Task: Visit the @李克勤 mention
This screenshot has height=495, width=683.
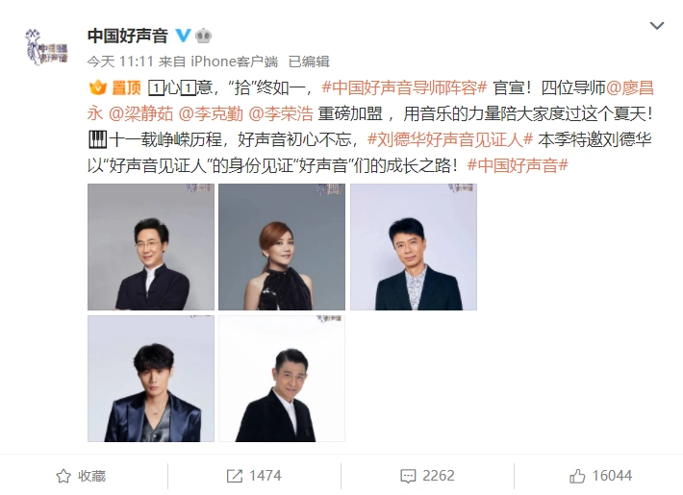Action: tap(211, 113)
